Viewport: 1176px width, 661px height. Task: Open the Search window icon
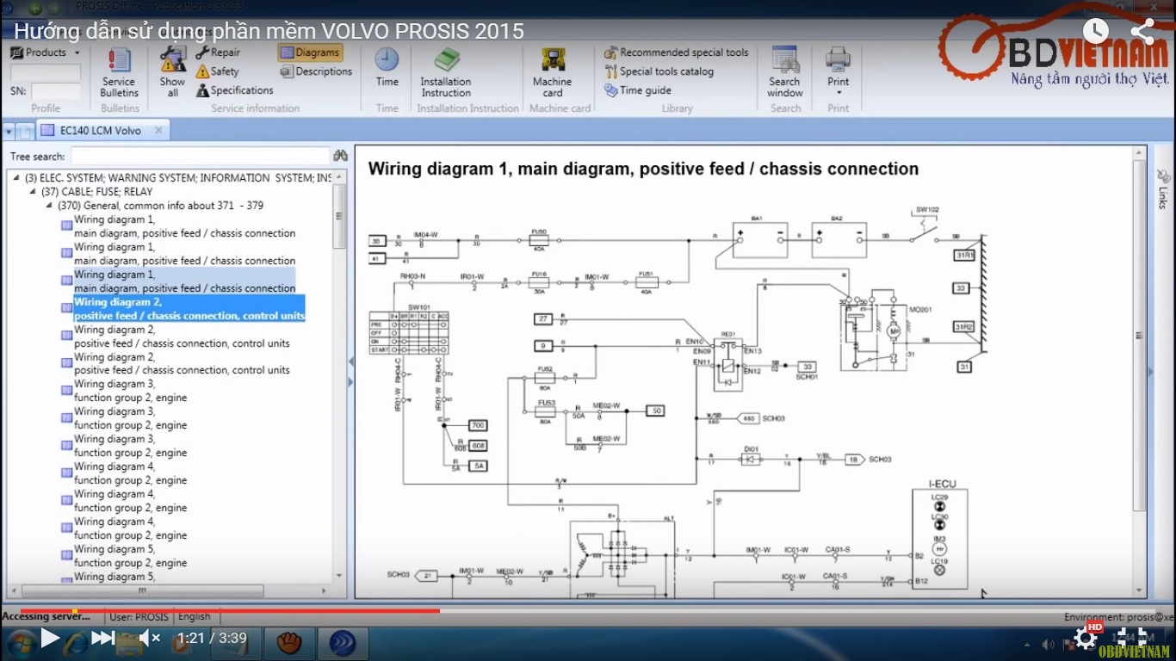[x=785, y=59]
